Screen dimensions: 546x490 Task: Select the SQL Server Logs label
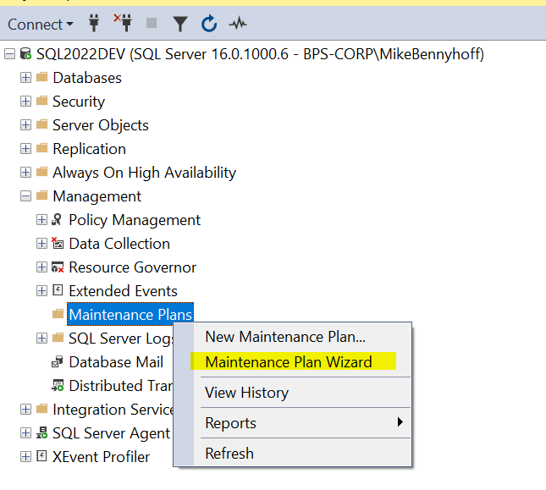(121, 339)
